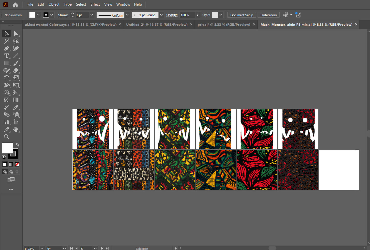Open the 3 pt. Round brush dropdown
The image size is (370, 250).
(161, 15)
